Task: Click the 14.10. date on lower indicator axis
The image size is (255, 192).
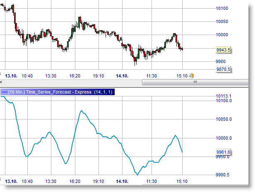Action: [x=122, y=181]
